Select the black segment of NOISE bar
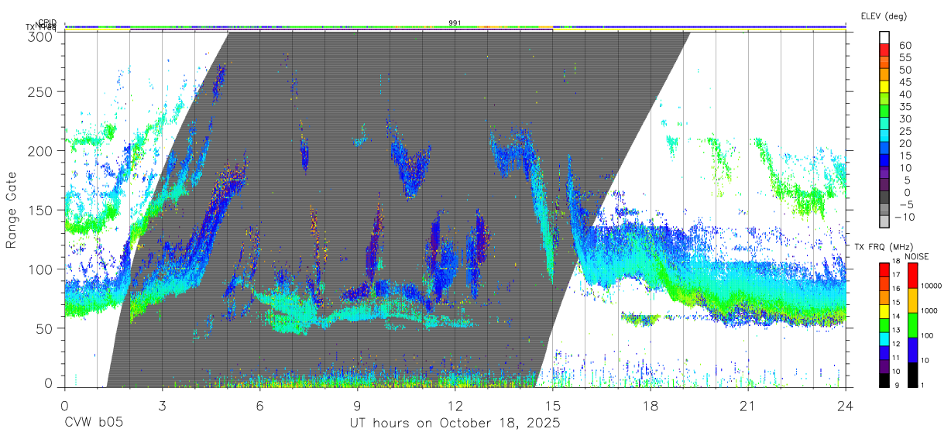 (x=912, y=375)
